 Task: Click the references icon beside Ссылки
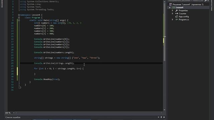177,13
